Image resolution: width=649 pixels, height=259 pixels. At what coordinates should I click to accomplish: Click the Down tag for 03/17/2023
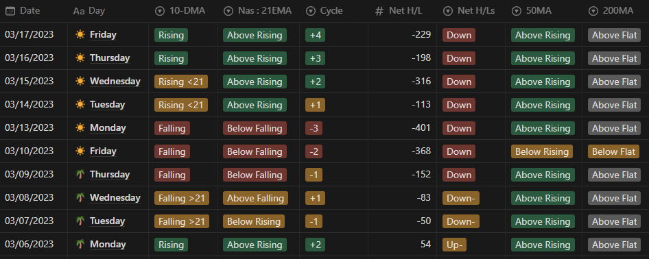pos(458,35)
